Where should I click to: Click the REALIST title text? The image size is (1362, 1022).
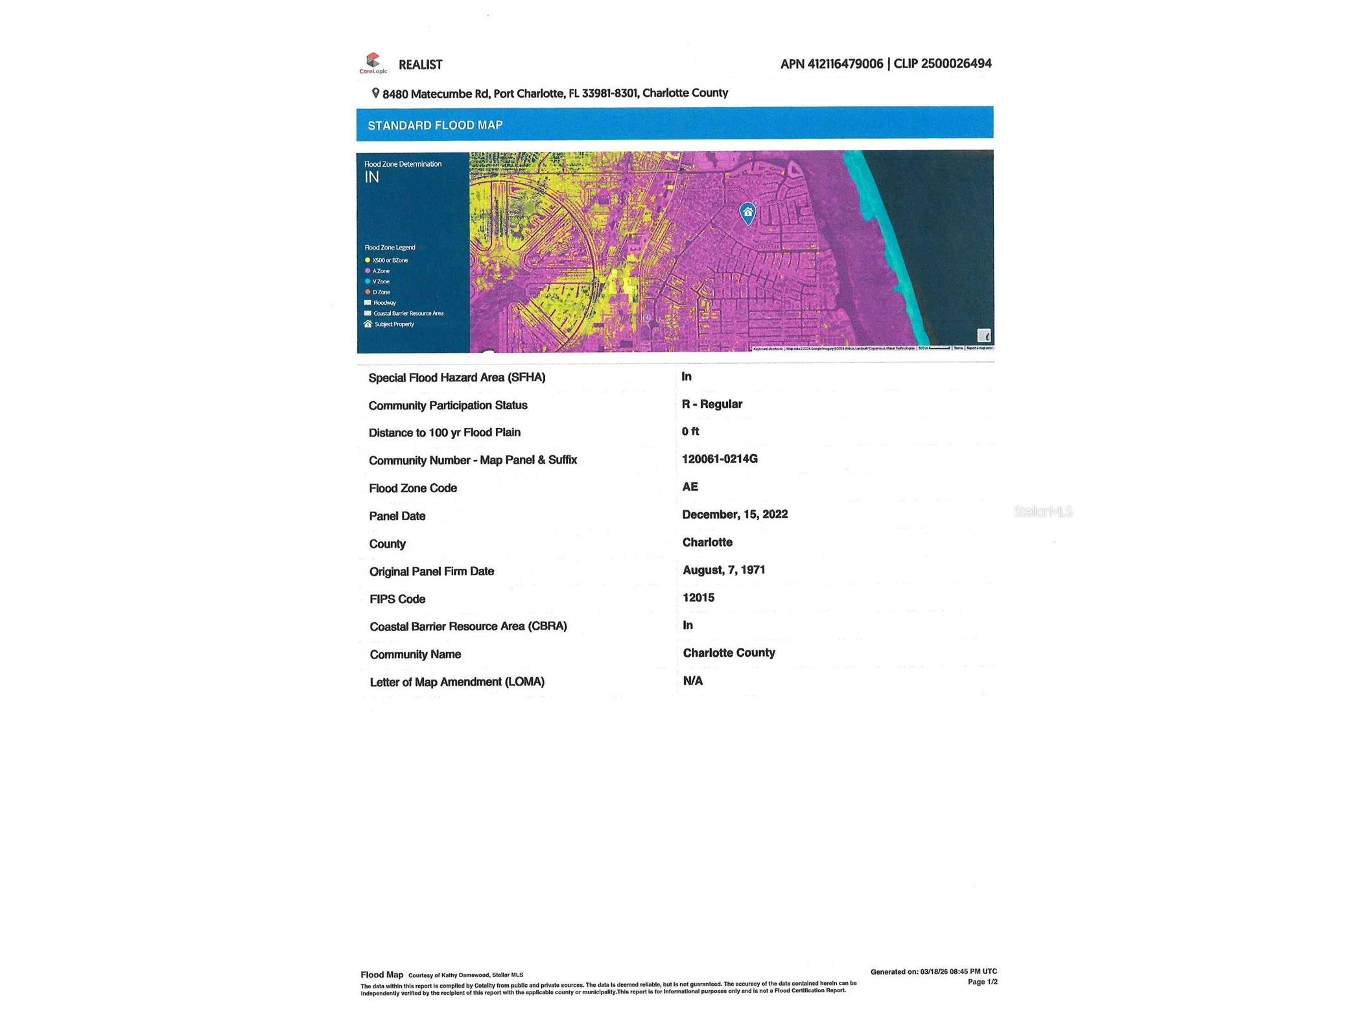(x=420, y=65)
